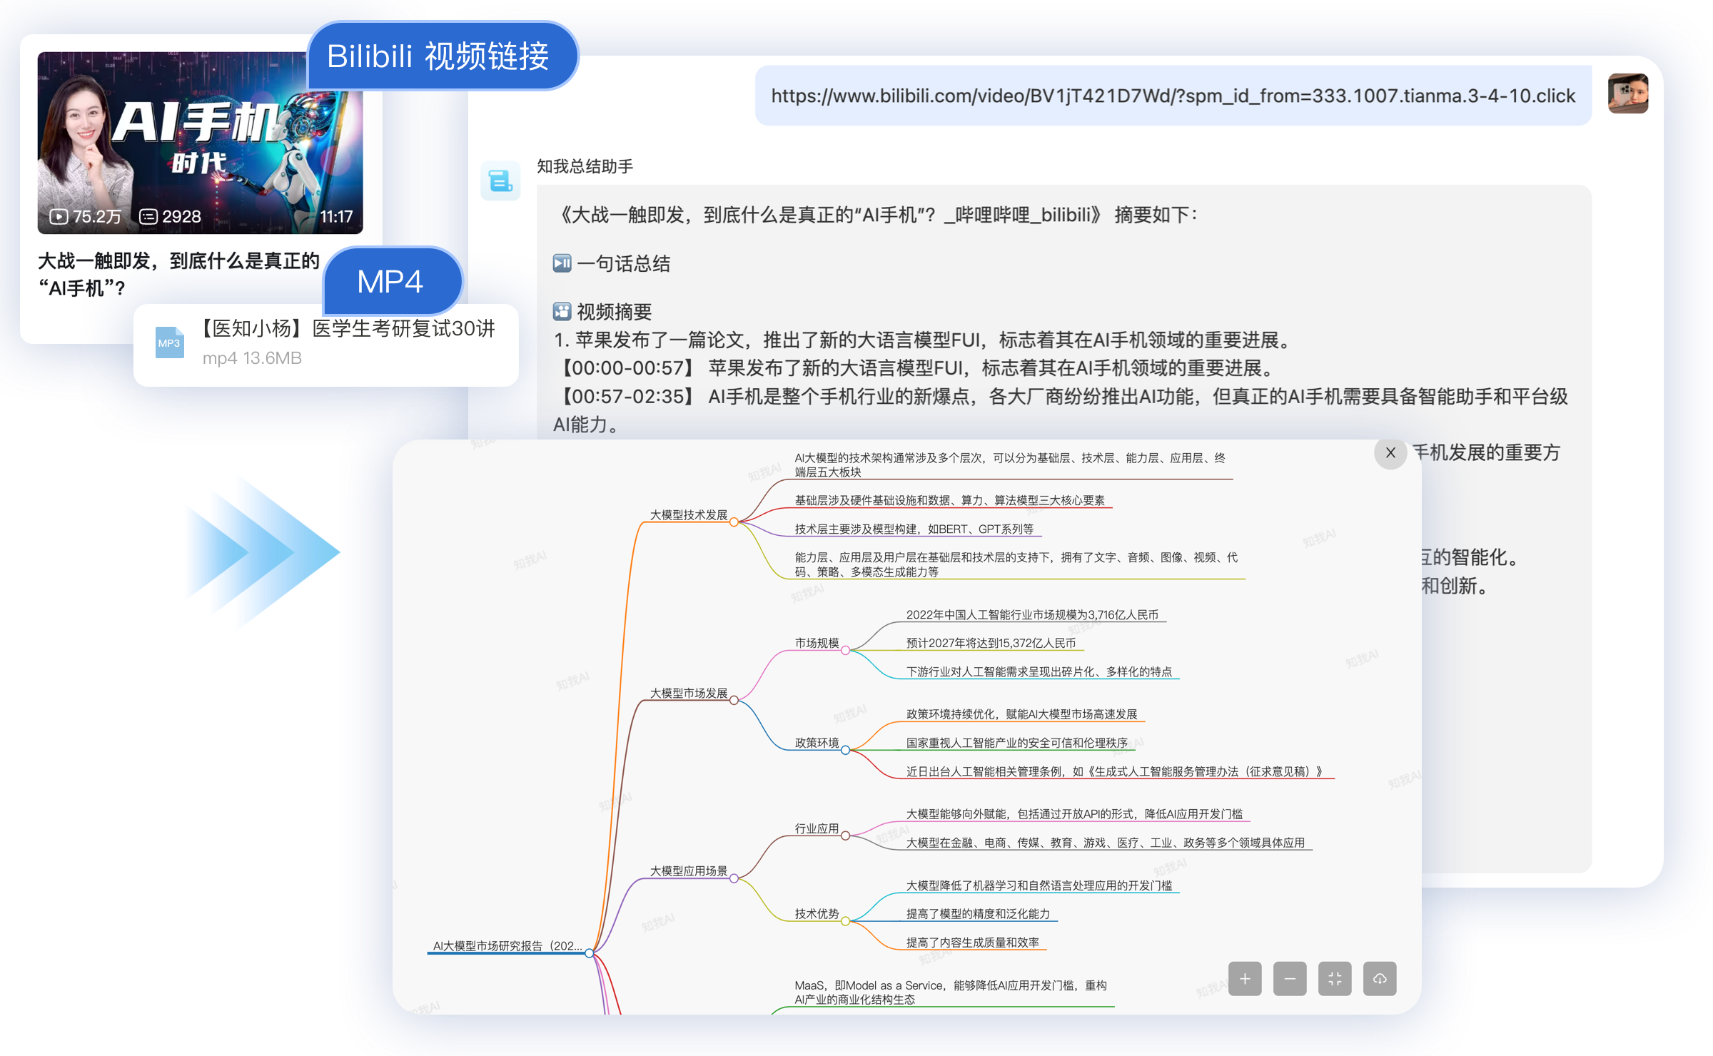Click the 视频摘要 heading text

[x=614, y=312]
